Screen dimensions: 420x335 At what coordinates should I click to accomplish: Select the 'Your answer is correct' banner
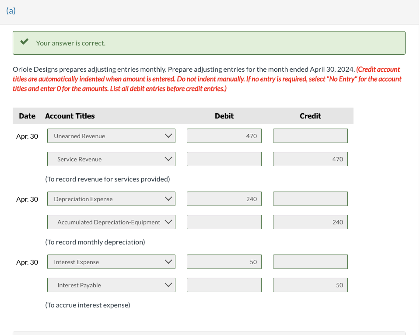pos(209,43)
